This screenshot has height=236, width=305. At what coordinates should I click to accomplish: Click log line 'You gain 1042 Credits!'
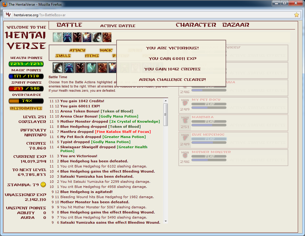pyautogui.click(x=82, y=101)
